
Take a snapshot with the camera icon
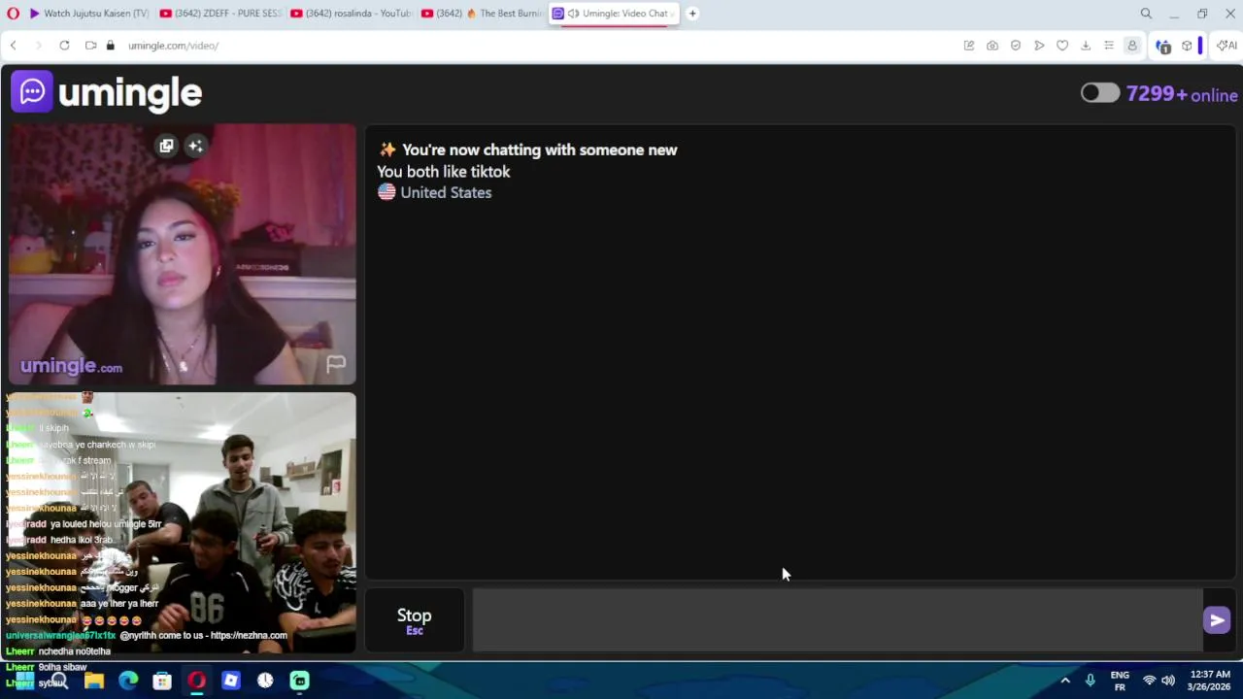(992, 46)
